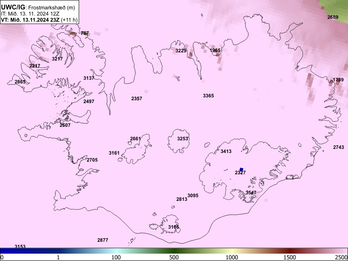The height and width of the screenshot is (261, 348).
Task: Click the 3229 value on north coast
Action: [x=181, y=51]
